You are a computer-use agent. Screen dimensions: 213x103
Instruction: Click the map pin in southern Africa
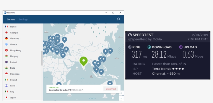click(59, 84)
